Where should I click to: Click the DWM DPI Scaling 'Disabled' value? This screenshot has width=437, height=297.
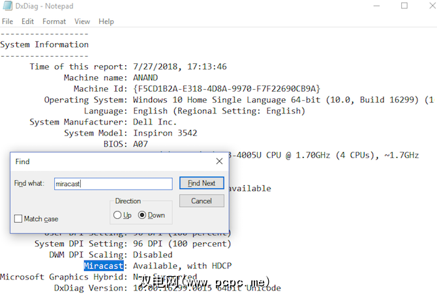[153, 255]
